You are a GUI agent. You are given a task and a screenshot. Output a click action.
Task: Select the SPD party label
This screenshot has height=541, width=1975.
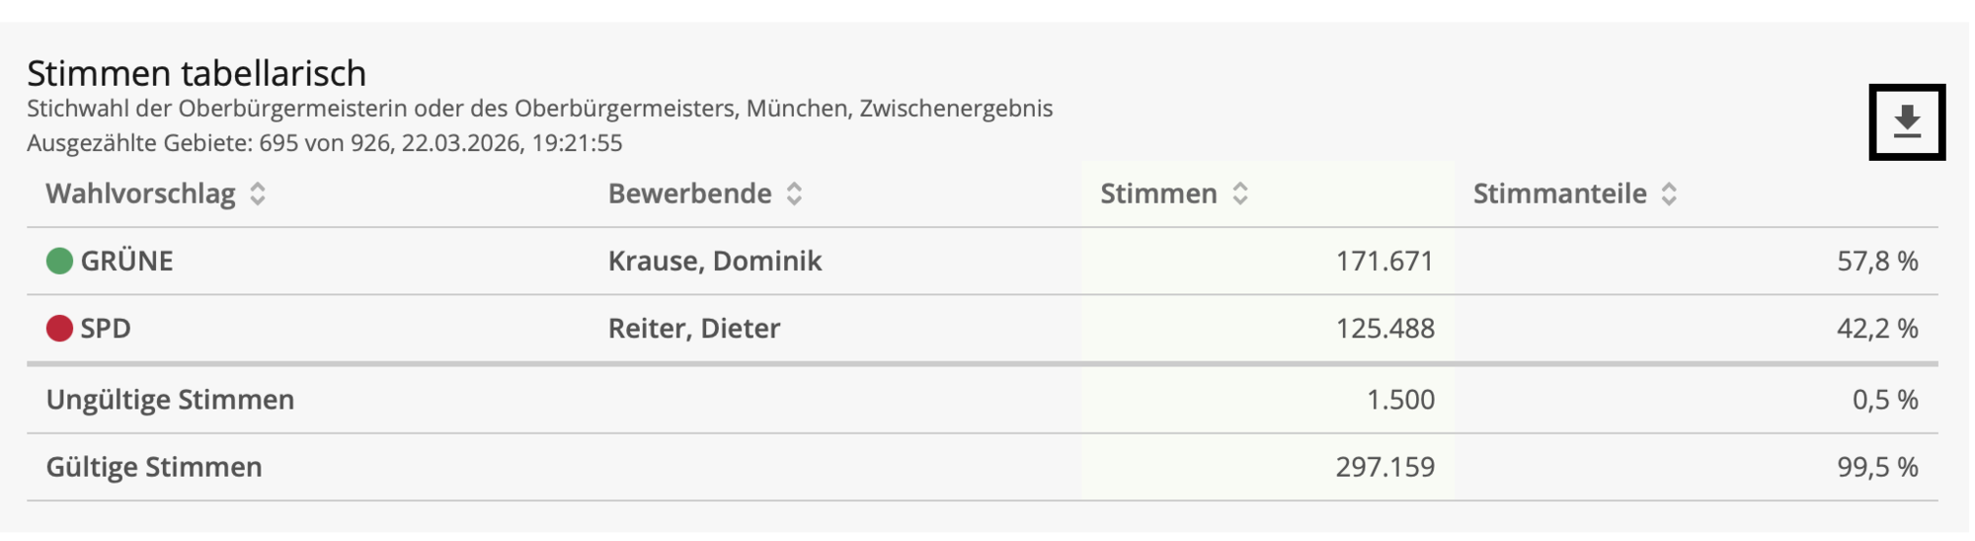click(106, 328)
